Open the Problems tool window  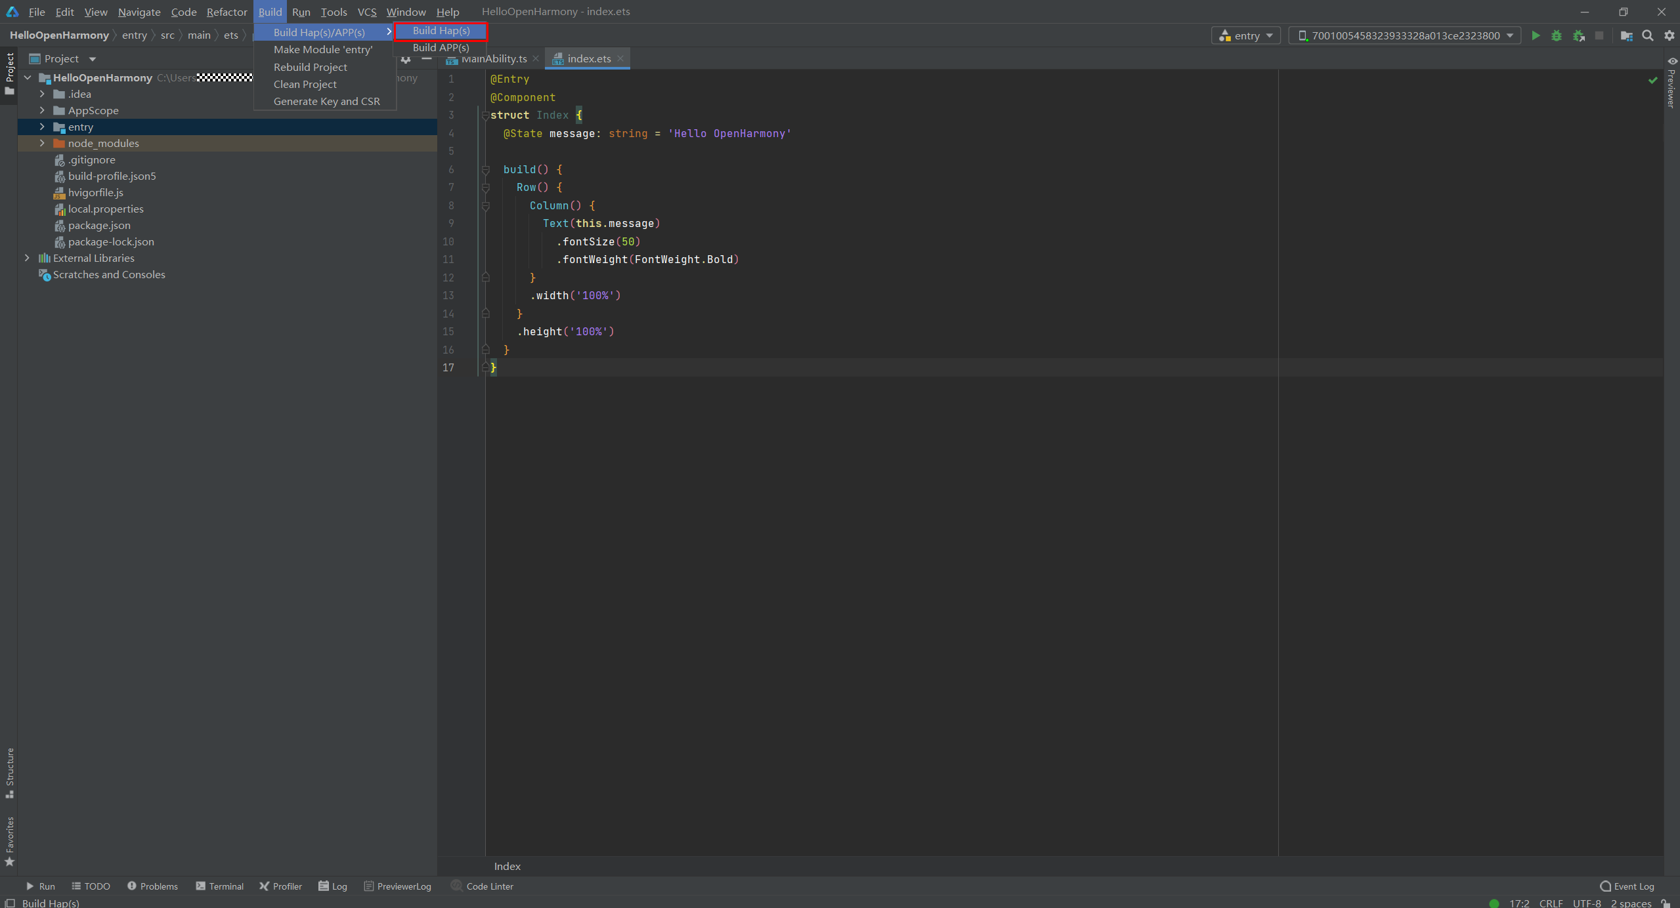152,886
